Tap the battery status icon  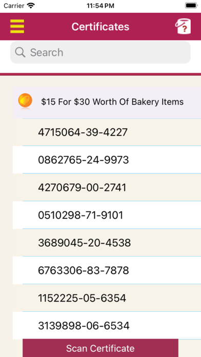pyautogui.click(x=191, y=6)
